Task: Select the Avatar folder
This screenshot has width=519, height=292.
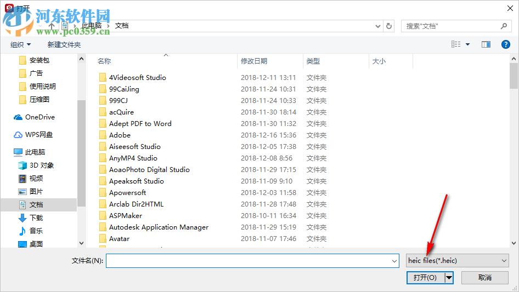Action: (x=119, y=239)
